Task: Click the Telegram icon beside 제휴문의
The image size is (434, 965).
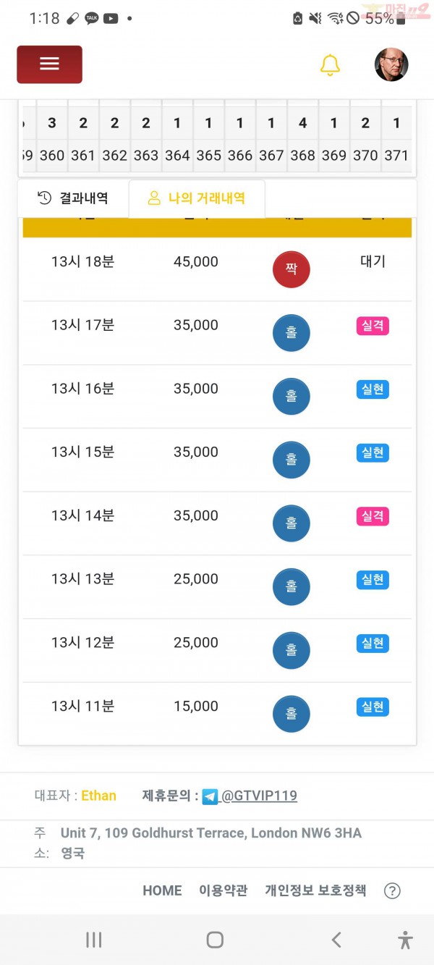Action: pyautogui.click(x=210, y=796)
